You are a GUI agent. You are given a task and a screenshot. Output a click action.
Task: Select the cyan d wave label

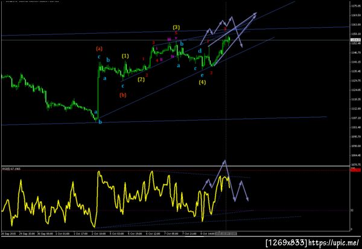200,51
